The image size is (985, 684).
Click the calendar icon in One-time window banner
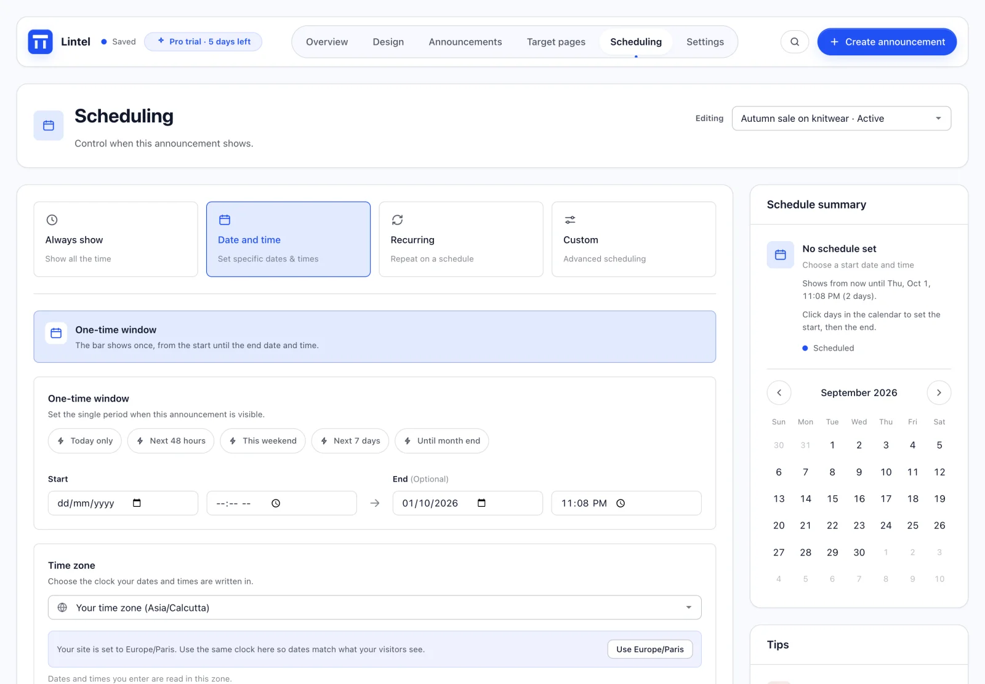coord(56,333)
